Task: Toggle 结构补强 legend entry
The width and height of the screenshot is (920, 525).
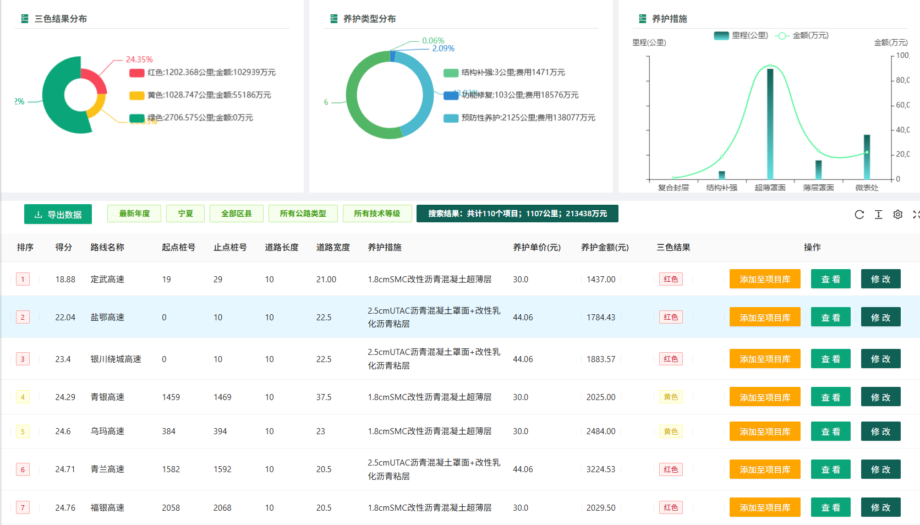Action: point(505,73)
